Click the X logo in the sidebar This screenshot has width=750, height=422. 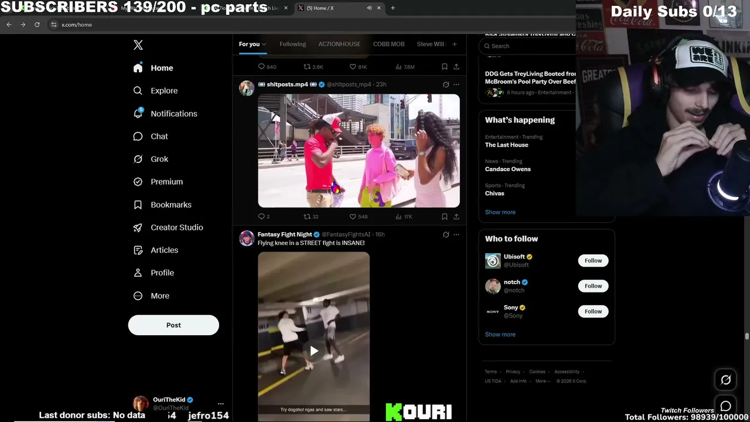click(138, 45)
